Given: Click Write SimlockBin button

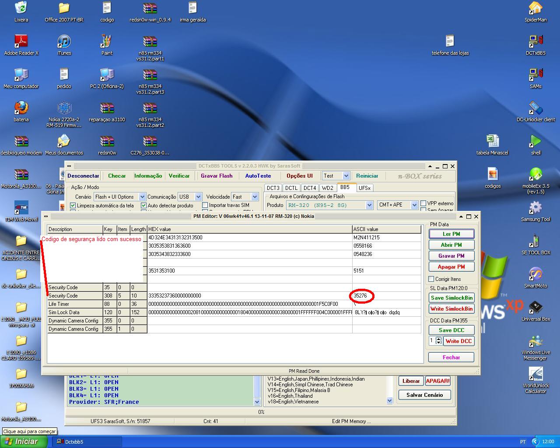Looking at the screenshot, I should 451,309.
